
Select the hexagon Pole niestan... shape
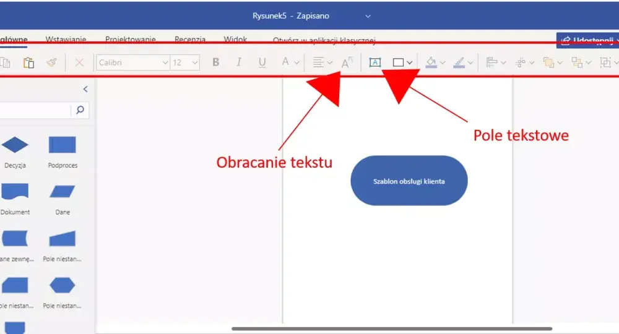pos(63,285)
